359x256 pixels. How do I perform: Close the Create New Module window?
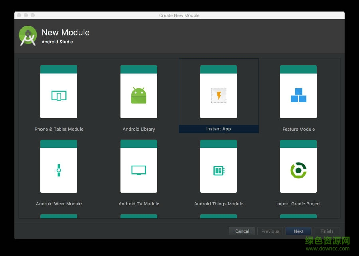(x=19, y=15)
